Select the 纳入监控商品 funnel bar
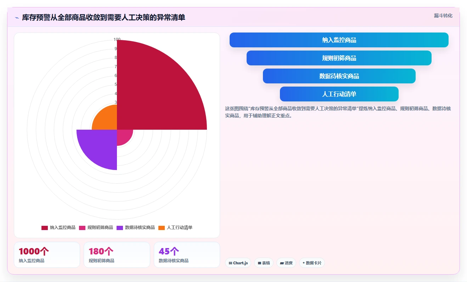467x282 pixels. pos(339,40)
